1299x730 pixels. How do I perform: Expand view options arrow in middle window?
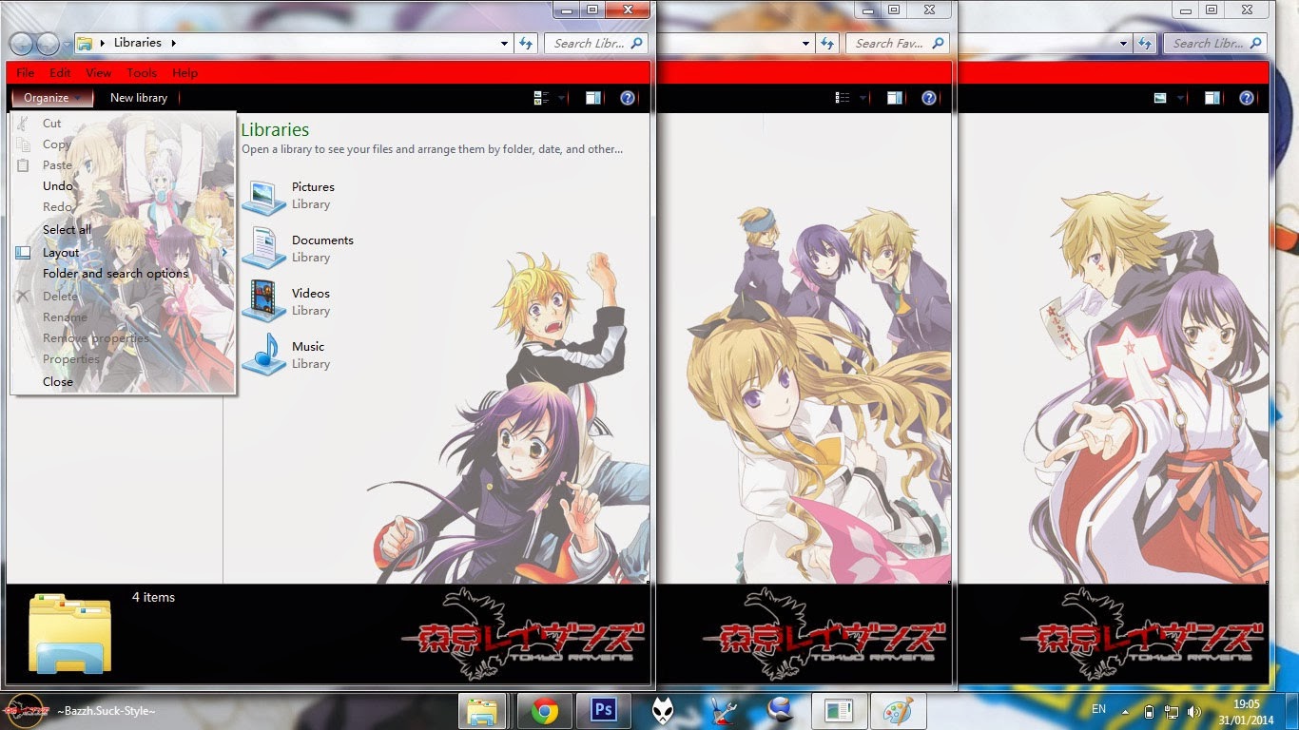click(863, 98)
